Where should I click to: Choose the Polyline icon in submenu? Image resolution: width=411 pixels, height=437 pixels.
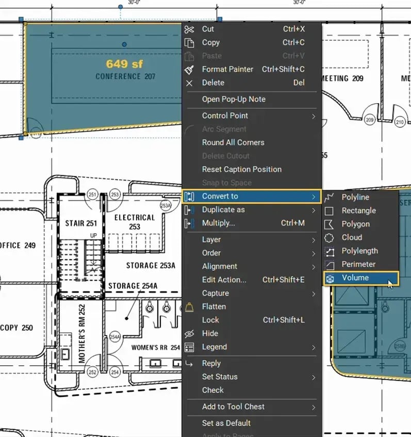tap(329, 197)
